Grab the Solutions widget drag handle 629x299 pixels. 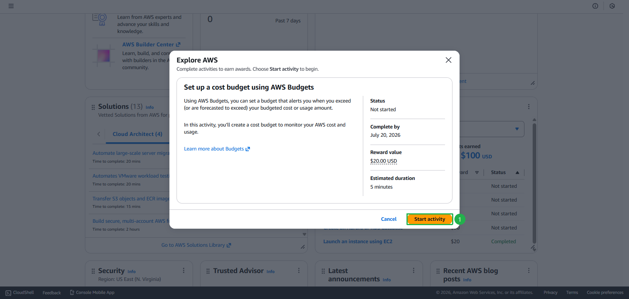[x=93, y=107]
